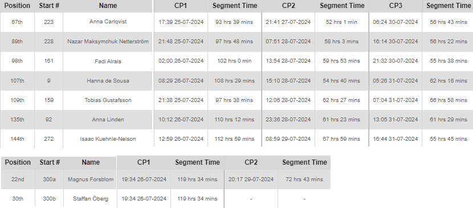Viewport: 473px width, 208px height.
Task: Click CP1 time 02:00 26-07-2024
Action: pos(181,61)
